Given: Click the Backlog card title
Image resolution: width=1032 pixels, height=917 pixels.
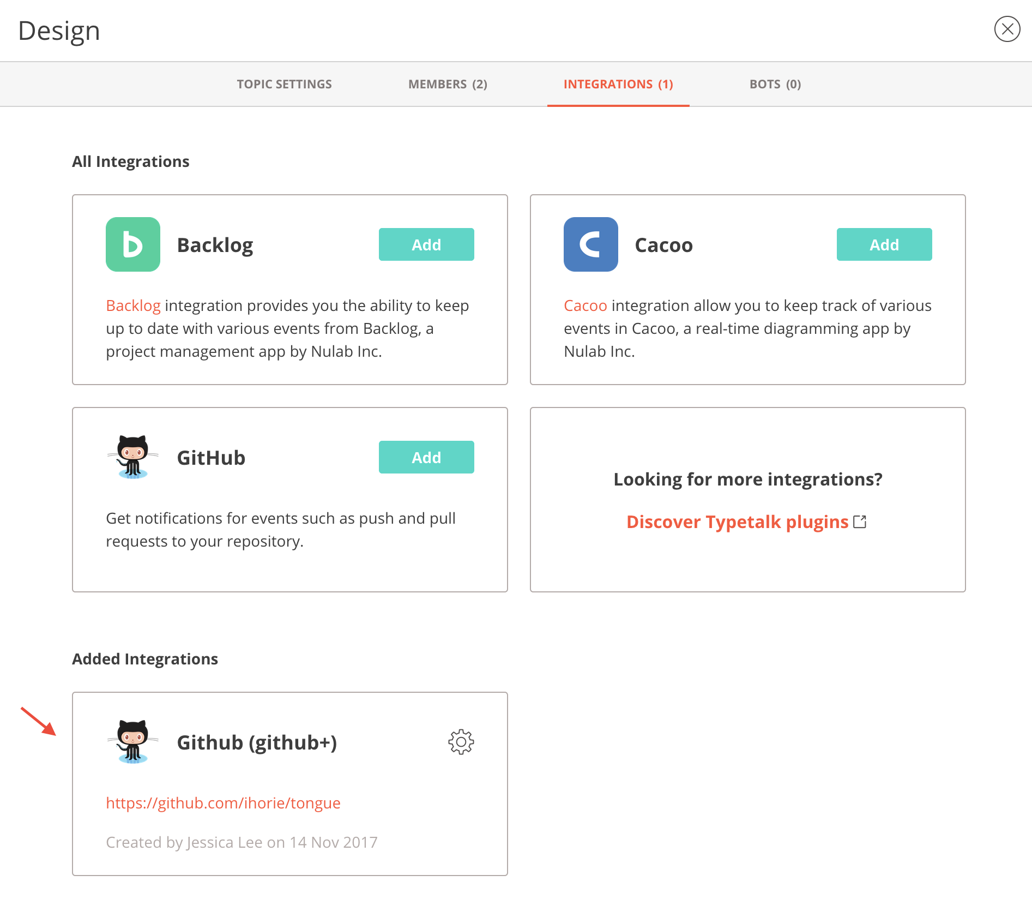Looking at the screenshot, I should 215,245.
